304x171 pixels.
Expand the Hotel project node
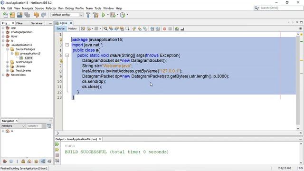click(3, 36)
